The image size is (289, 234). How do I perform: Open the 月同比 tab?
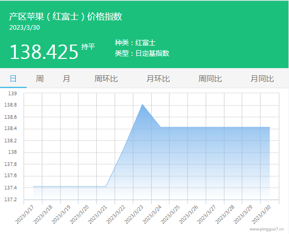pyautogui.click(x=262, y=79)
